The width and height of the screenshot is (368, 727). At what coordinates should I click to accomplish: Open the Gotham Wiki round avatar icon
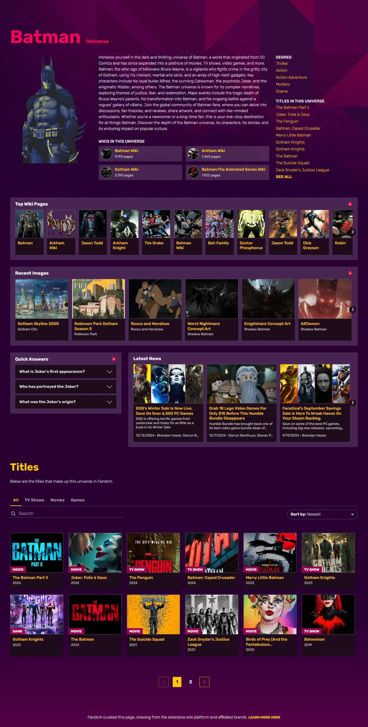(x=106, y=172)
